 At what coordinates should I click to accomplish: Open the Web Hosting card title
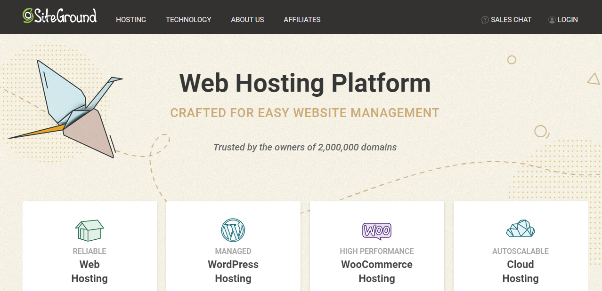[89, 271]
